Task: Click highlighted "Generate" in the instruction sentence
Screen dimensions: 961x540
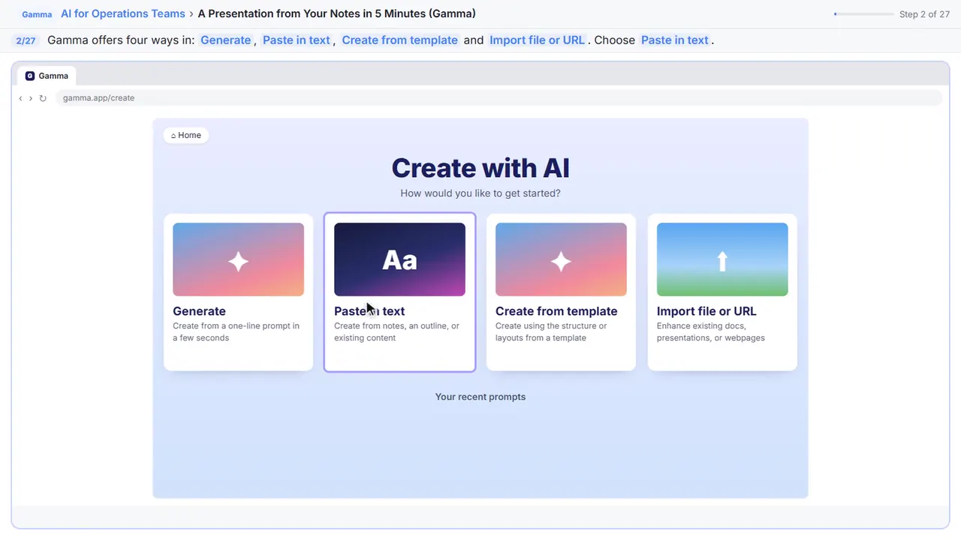Action: 226,40
